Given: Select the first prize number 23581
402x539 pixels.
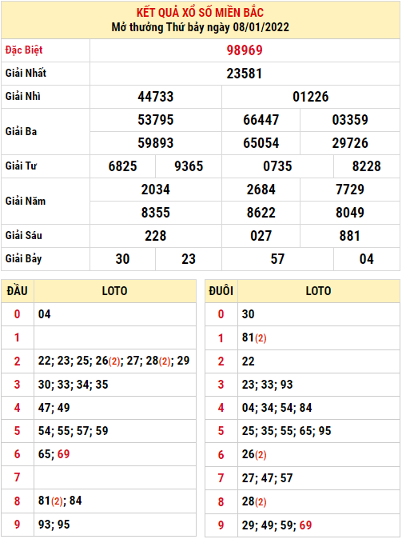Looking at the screenshot, I should [x=245, y=74].
